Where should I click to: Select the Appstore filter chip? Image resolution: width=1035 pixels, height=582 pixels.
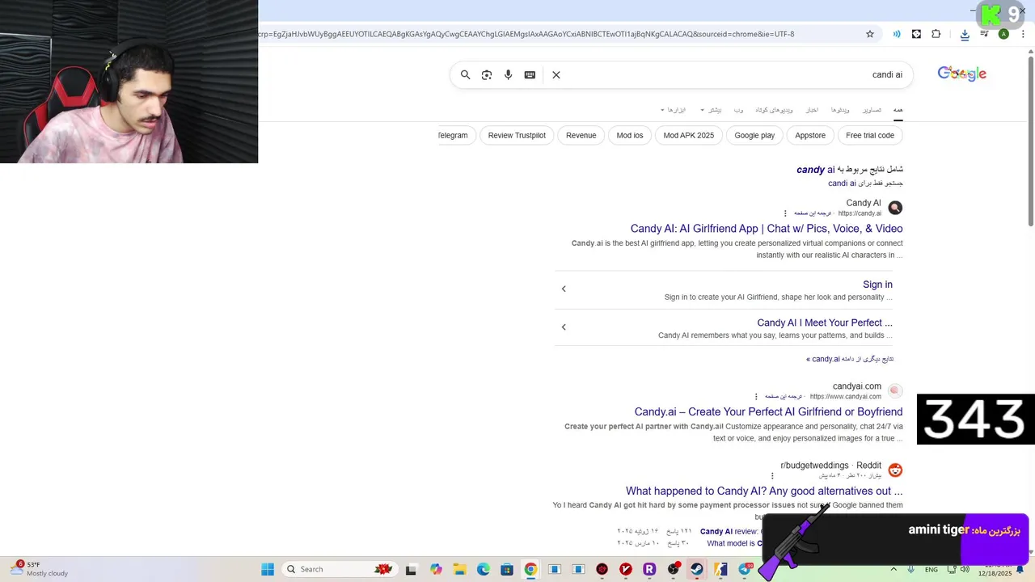point(810,135)
